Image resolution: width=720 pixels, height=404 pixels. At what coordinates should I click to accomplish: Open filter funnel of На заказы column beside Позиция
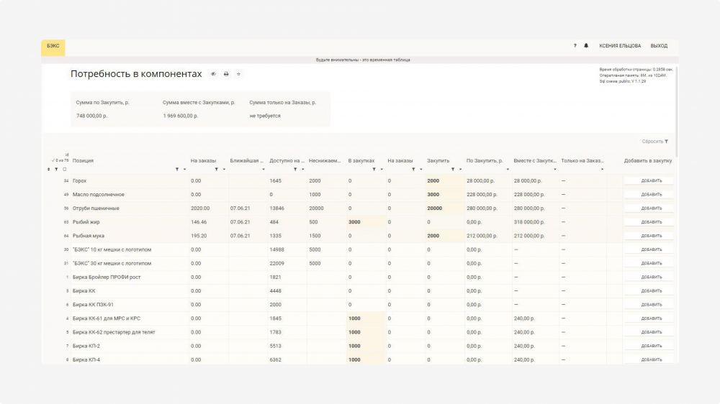216,169
